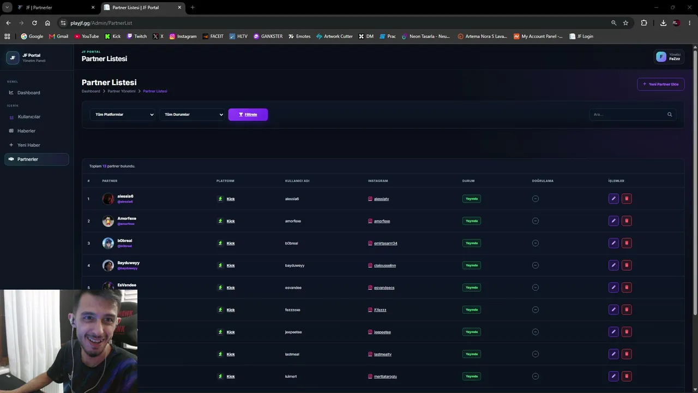Open the Artwork Cutter bookmark
Viewport: 698px width, 393px height.
(x=334, y=37)
